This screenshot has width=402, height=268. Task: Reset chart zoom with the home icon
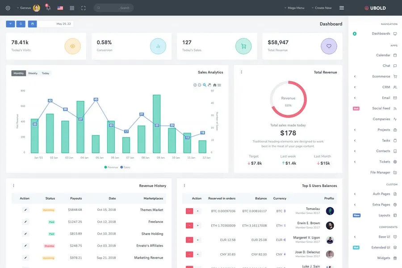tap(214, 85)
